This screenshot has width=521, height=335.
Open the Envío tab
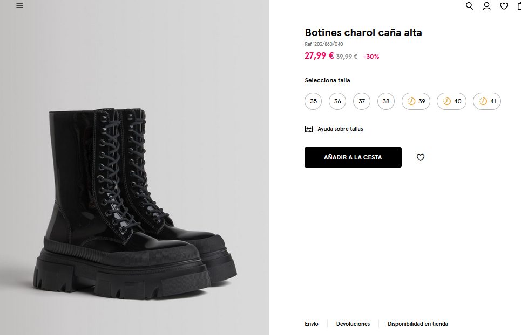click(312, 324)
